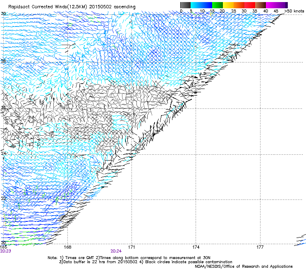Click the longitude label 177
This screenshot has width=306, height=269.
pyautogui.click(x=260, y=247)
